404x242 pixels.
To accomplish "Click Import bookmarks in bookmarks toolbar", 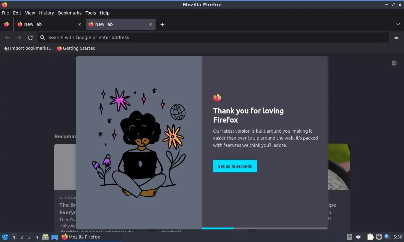I will pyautogui.click(x=28, y=48).
